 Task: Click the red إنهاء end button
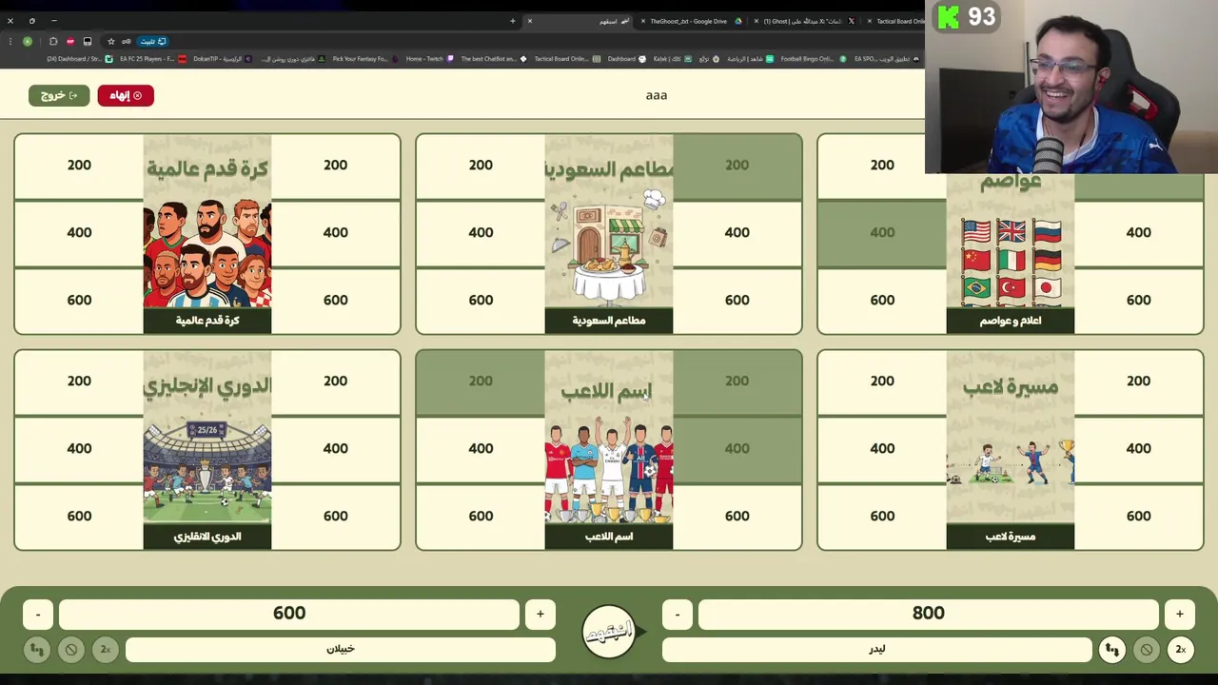coord(126,95)
